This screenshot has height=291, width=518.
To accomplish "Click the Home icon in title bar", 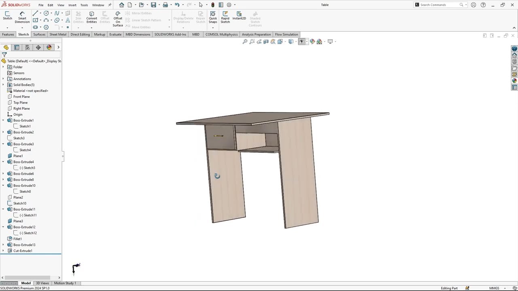I will 121,5.
